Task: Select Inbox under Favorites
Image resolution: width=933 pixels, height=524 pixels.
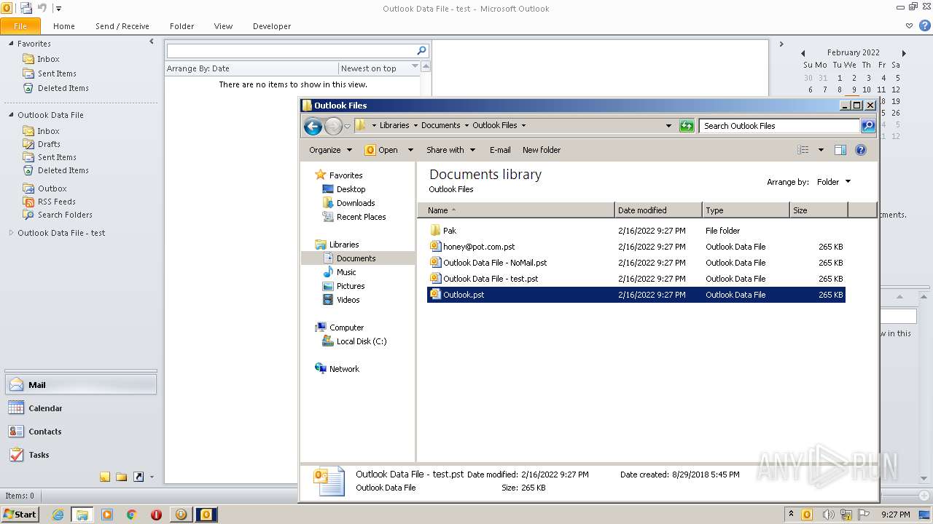Action: coord(48,59)
